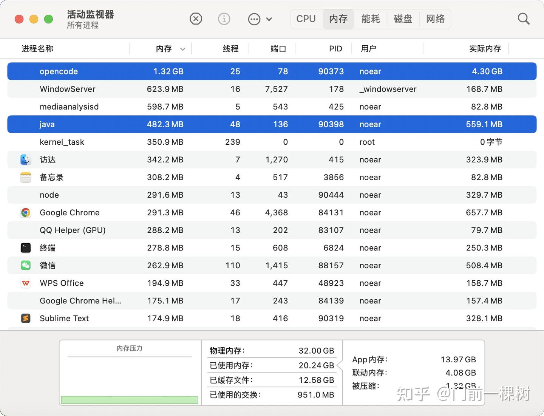This screenshot has width=544, height=416.
Task: Open the search magnifier icon
Action: tap(523, 19)
